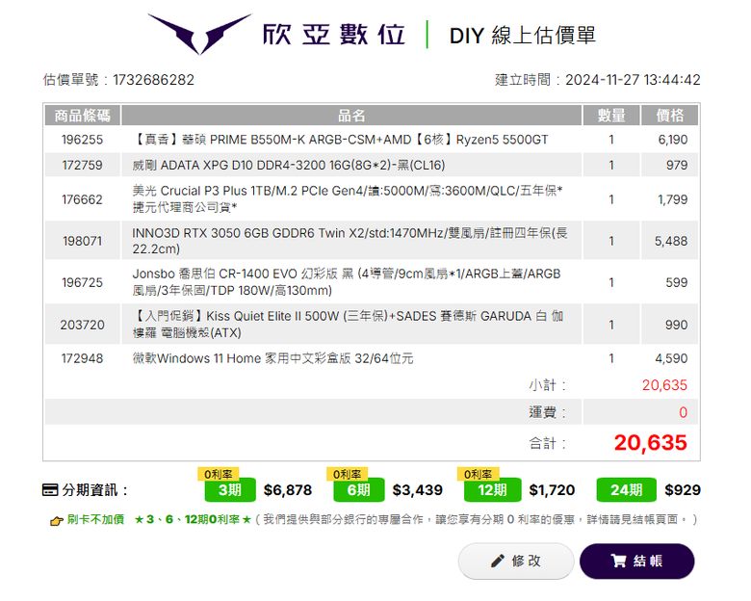Click product code 203720
Screen dimensions: 751x601
coord(83,325)
